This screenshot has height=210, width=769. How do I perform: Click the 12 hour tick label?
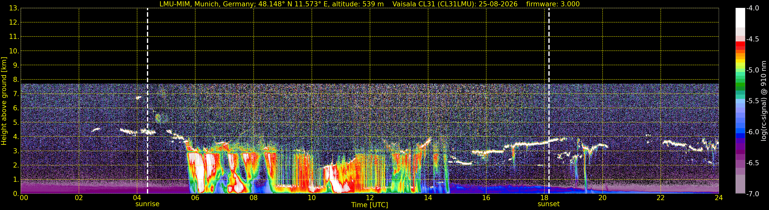pos(370,198)
